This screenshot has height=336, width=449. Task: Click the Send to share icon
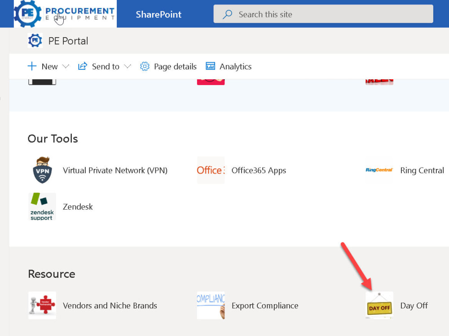coord(83,66)
